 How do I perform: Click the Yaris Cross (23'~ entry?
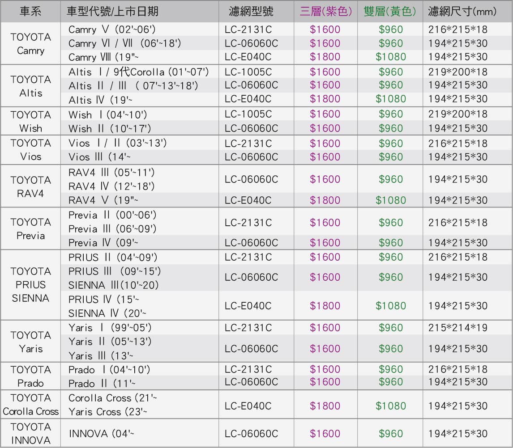pyautogui.click(x=107, y=412)
